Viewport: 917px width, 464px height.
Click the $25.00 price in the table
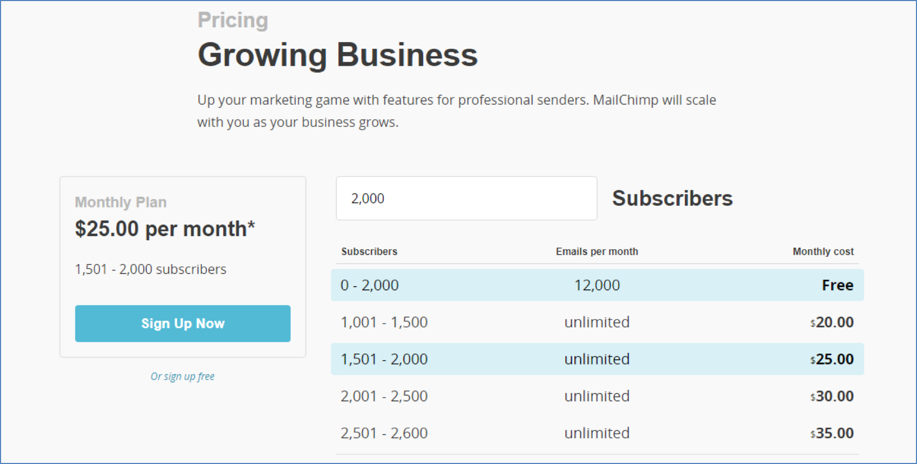click(x=832, y=359)
